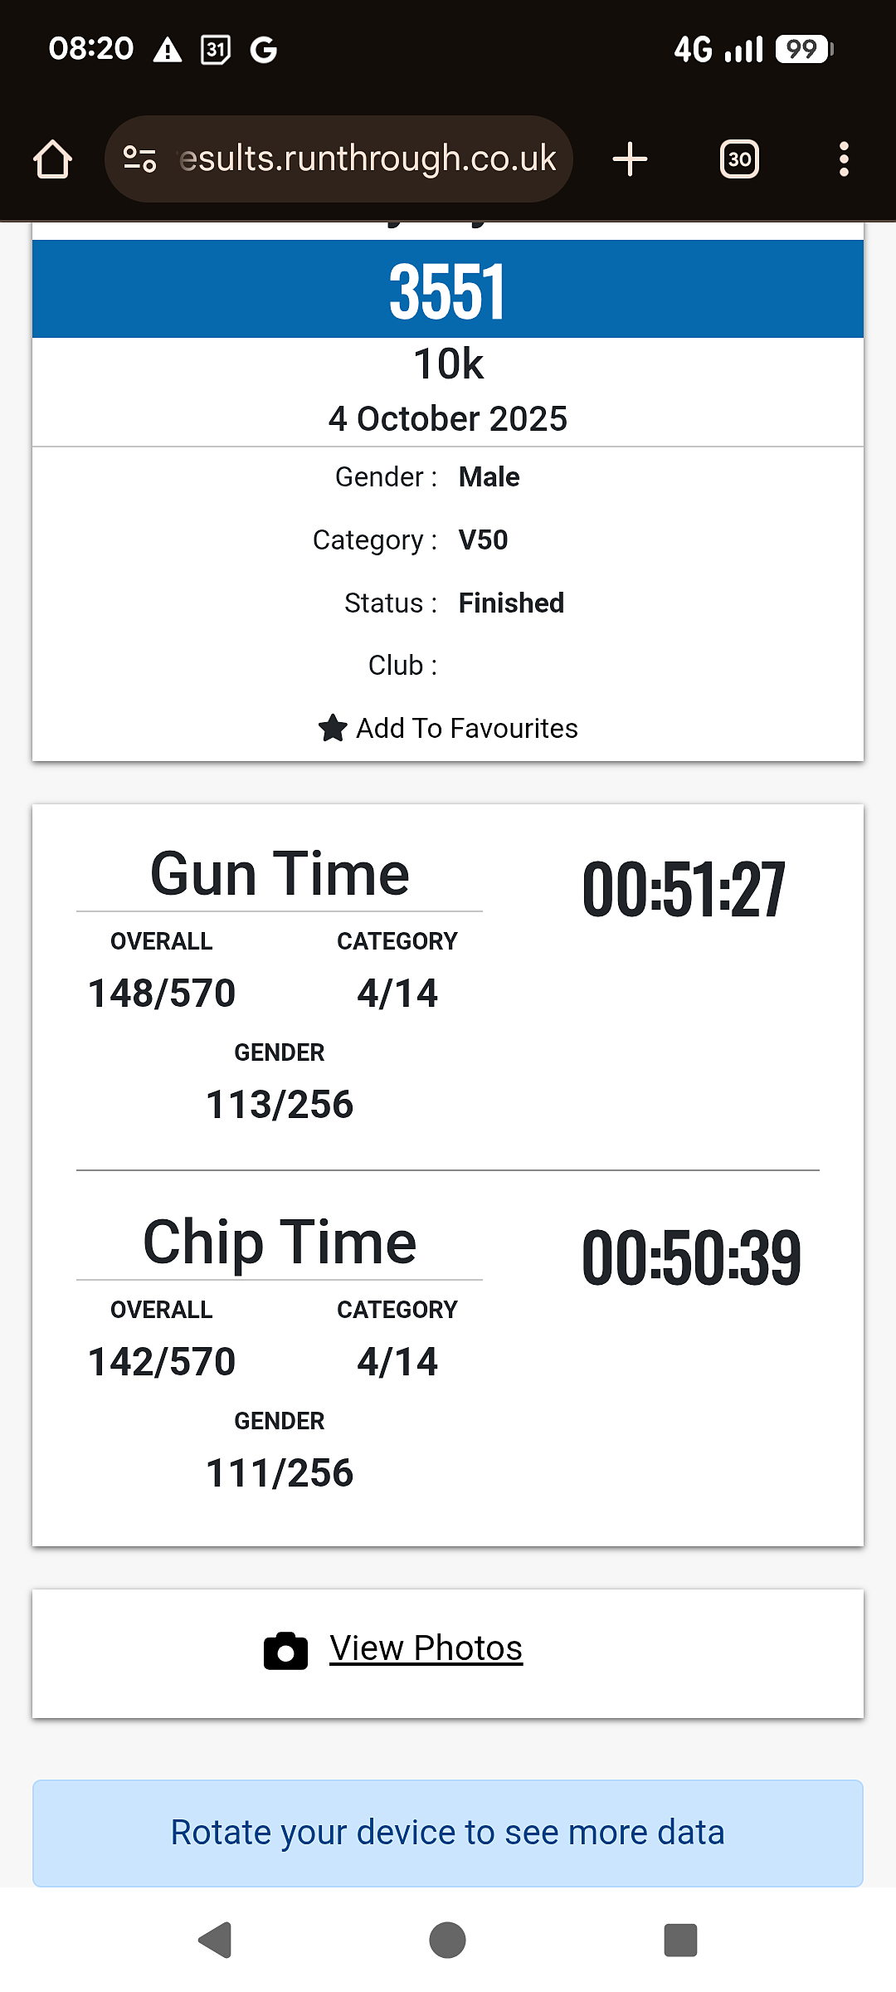This screenshot has width=896, height=1992.
Task: Click the View Photos link
Action: tap(426, 1648)
